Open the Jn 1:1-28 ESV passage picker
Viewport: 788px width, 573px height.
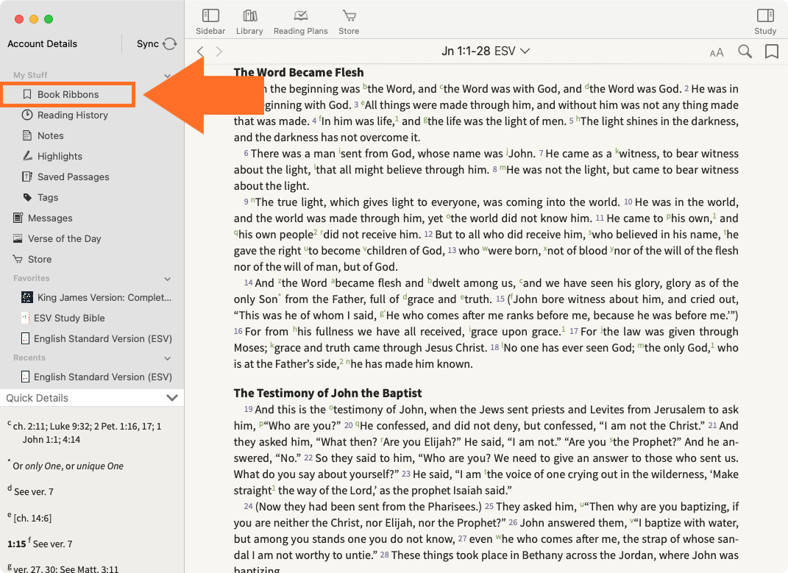[486, 51]
